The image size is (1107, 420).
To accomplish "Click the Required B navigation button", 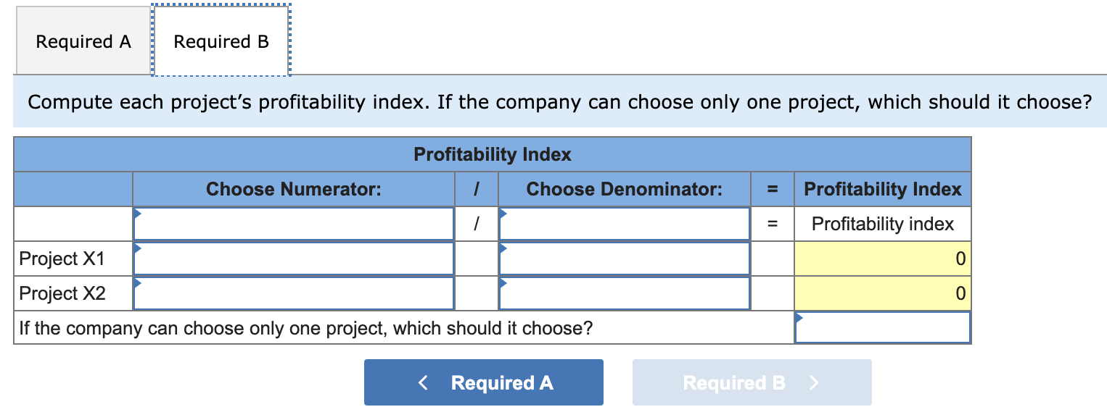I will point(752,382).
